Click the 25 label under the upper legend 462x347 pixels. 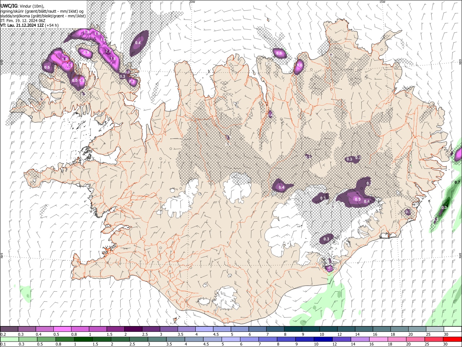[428, 334]
